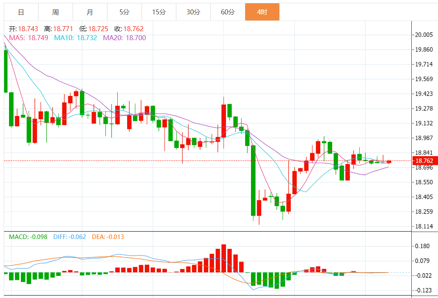This screenshot has width=438, height=298.
Task: Click the 开: 18.743 open price value
Action: pyautogui.click(x=23, y=29)
